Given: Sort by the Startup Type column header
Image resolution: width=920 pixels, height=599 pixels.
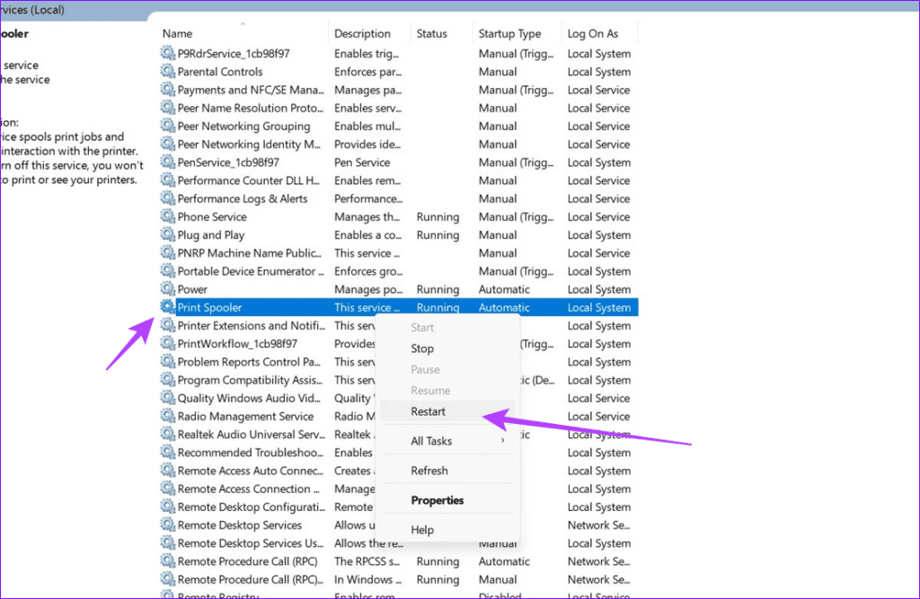Looking at the screenshot, I should (x=509, y=34).
